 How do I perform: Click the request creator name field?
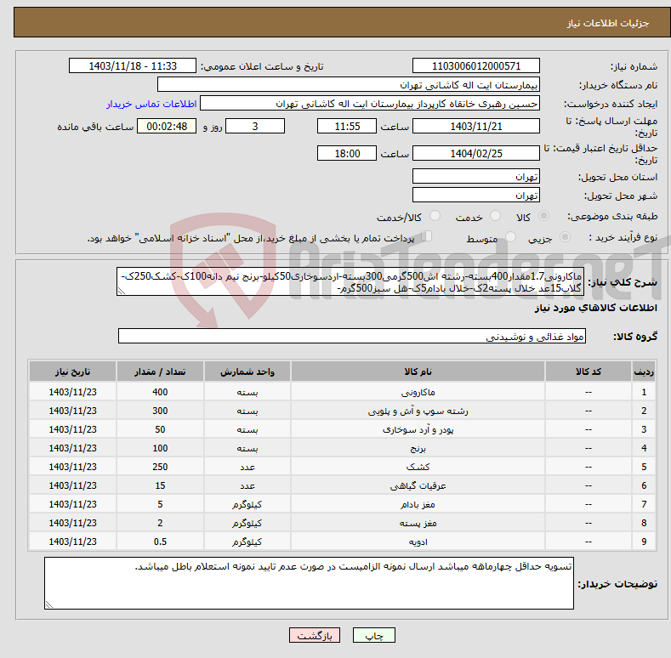point(370,104)
